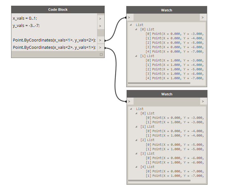Collapse [0] List in upper Watch node
The image size is (230, 192).
(136, 29)
